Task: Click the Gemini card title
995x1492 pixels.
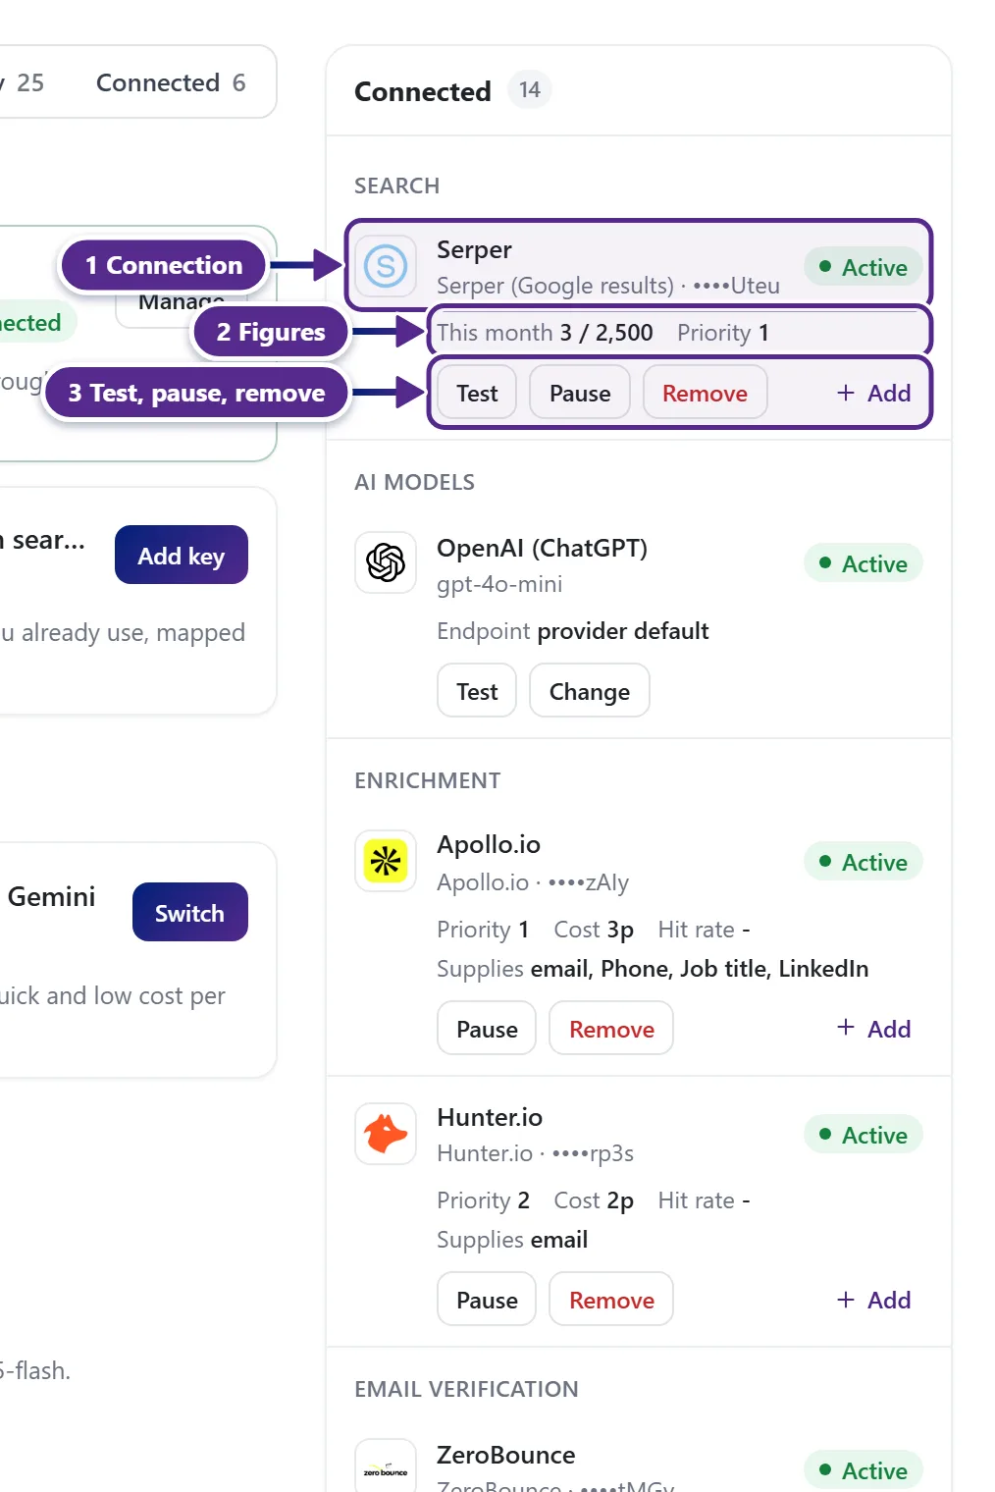Action: 51,896
